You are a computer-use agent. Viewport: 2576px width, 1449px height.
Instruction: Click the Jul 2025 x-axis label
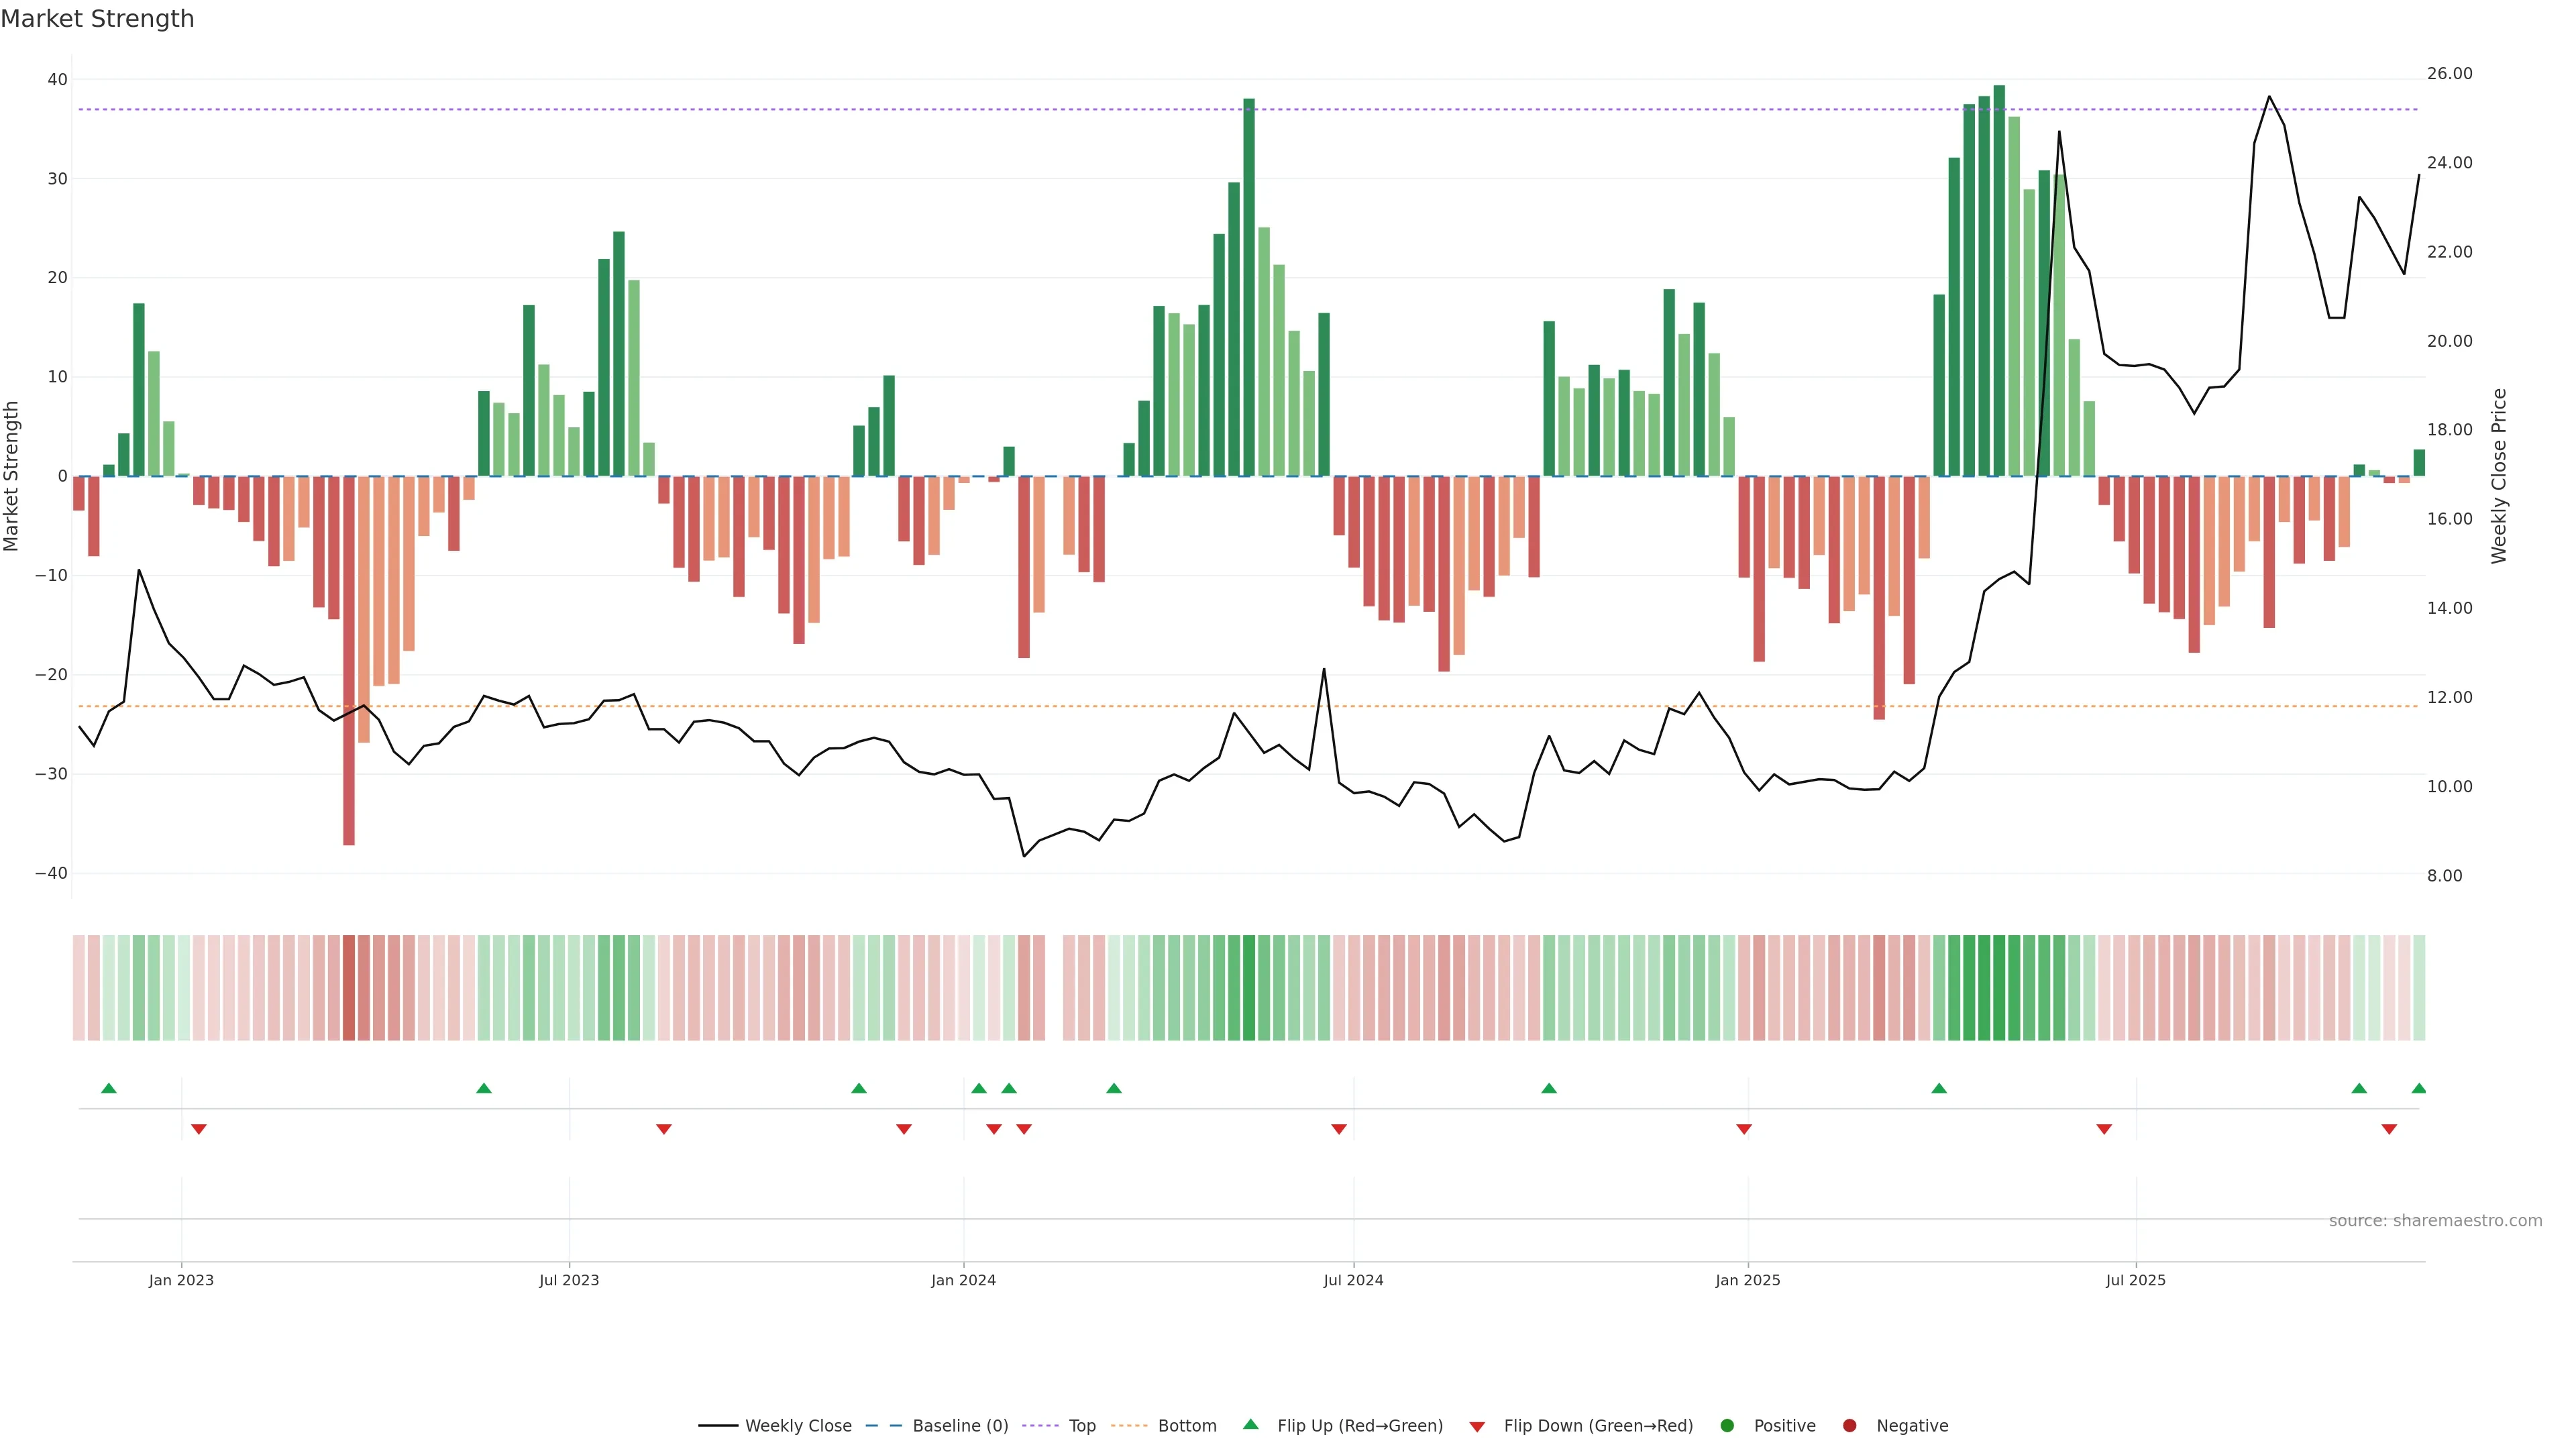(x=2135, y=1280)
